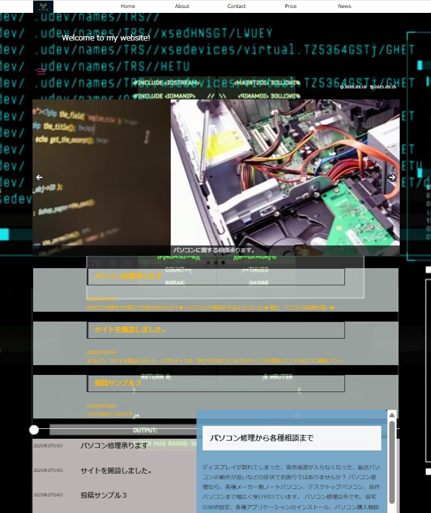This screenshot has width=431, height=513.
Task: Click the site logo in the header
Action: point(43,6)
